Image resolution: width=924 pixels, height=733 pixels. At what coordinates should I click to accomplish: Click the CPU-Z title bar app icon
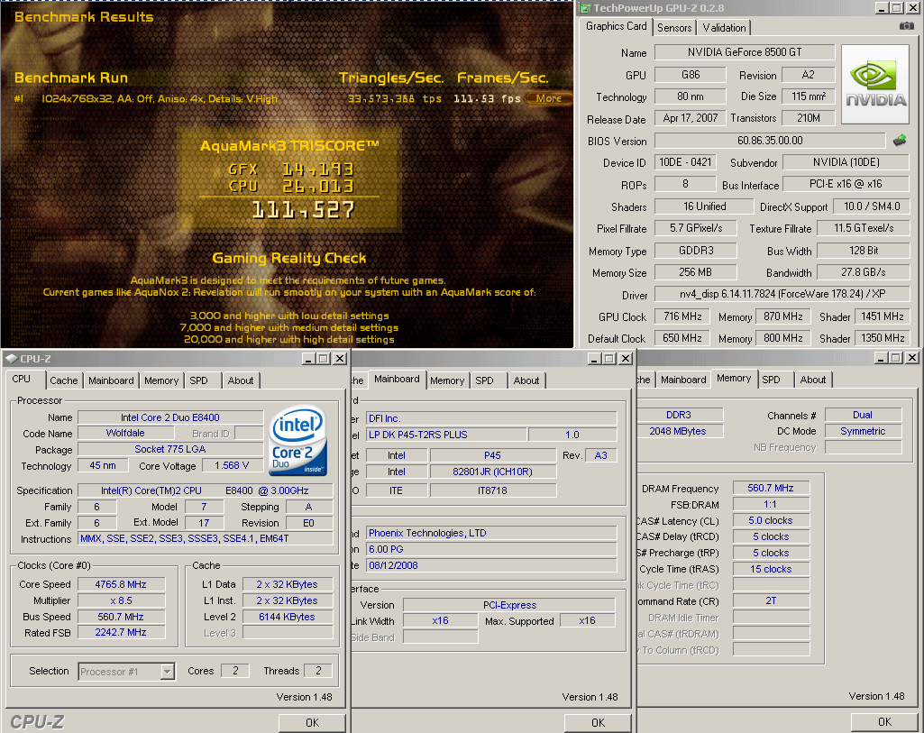coord(11,358)
